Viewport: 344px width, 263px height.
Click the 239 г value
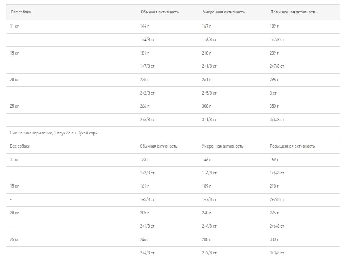point(274,53)
